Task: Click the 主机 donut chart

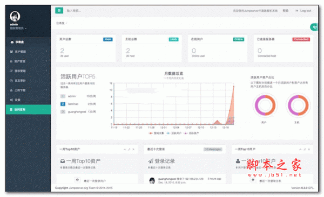Action: tap(298, 105)
